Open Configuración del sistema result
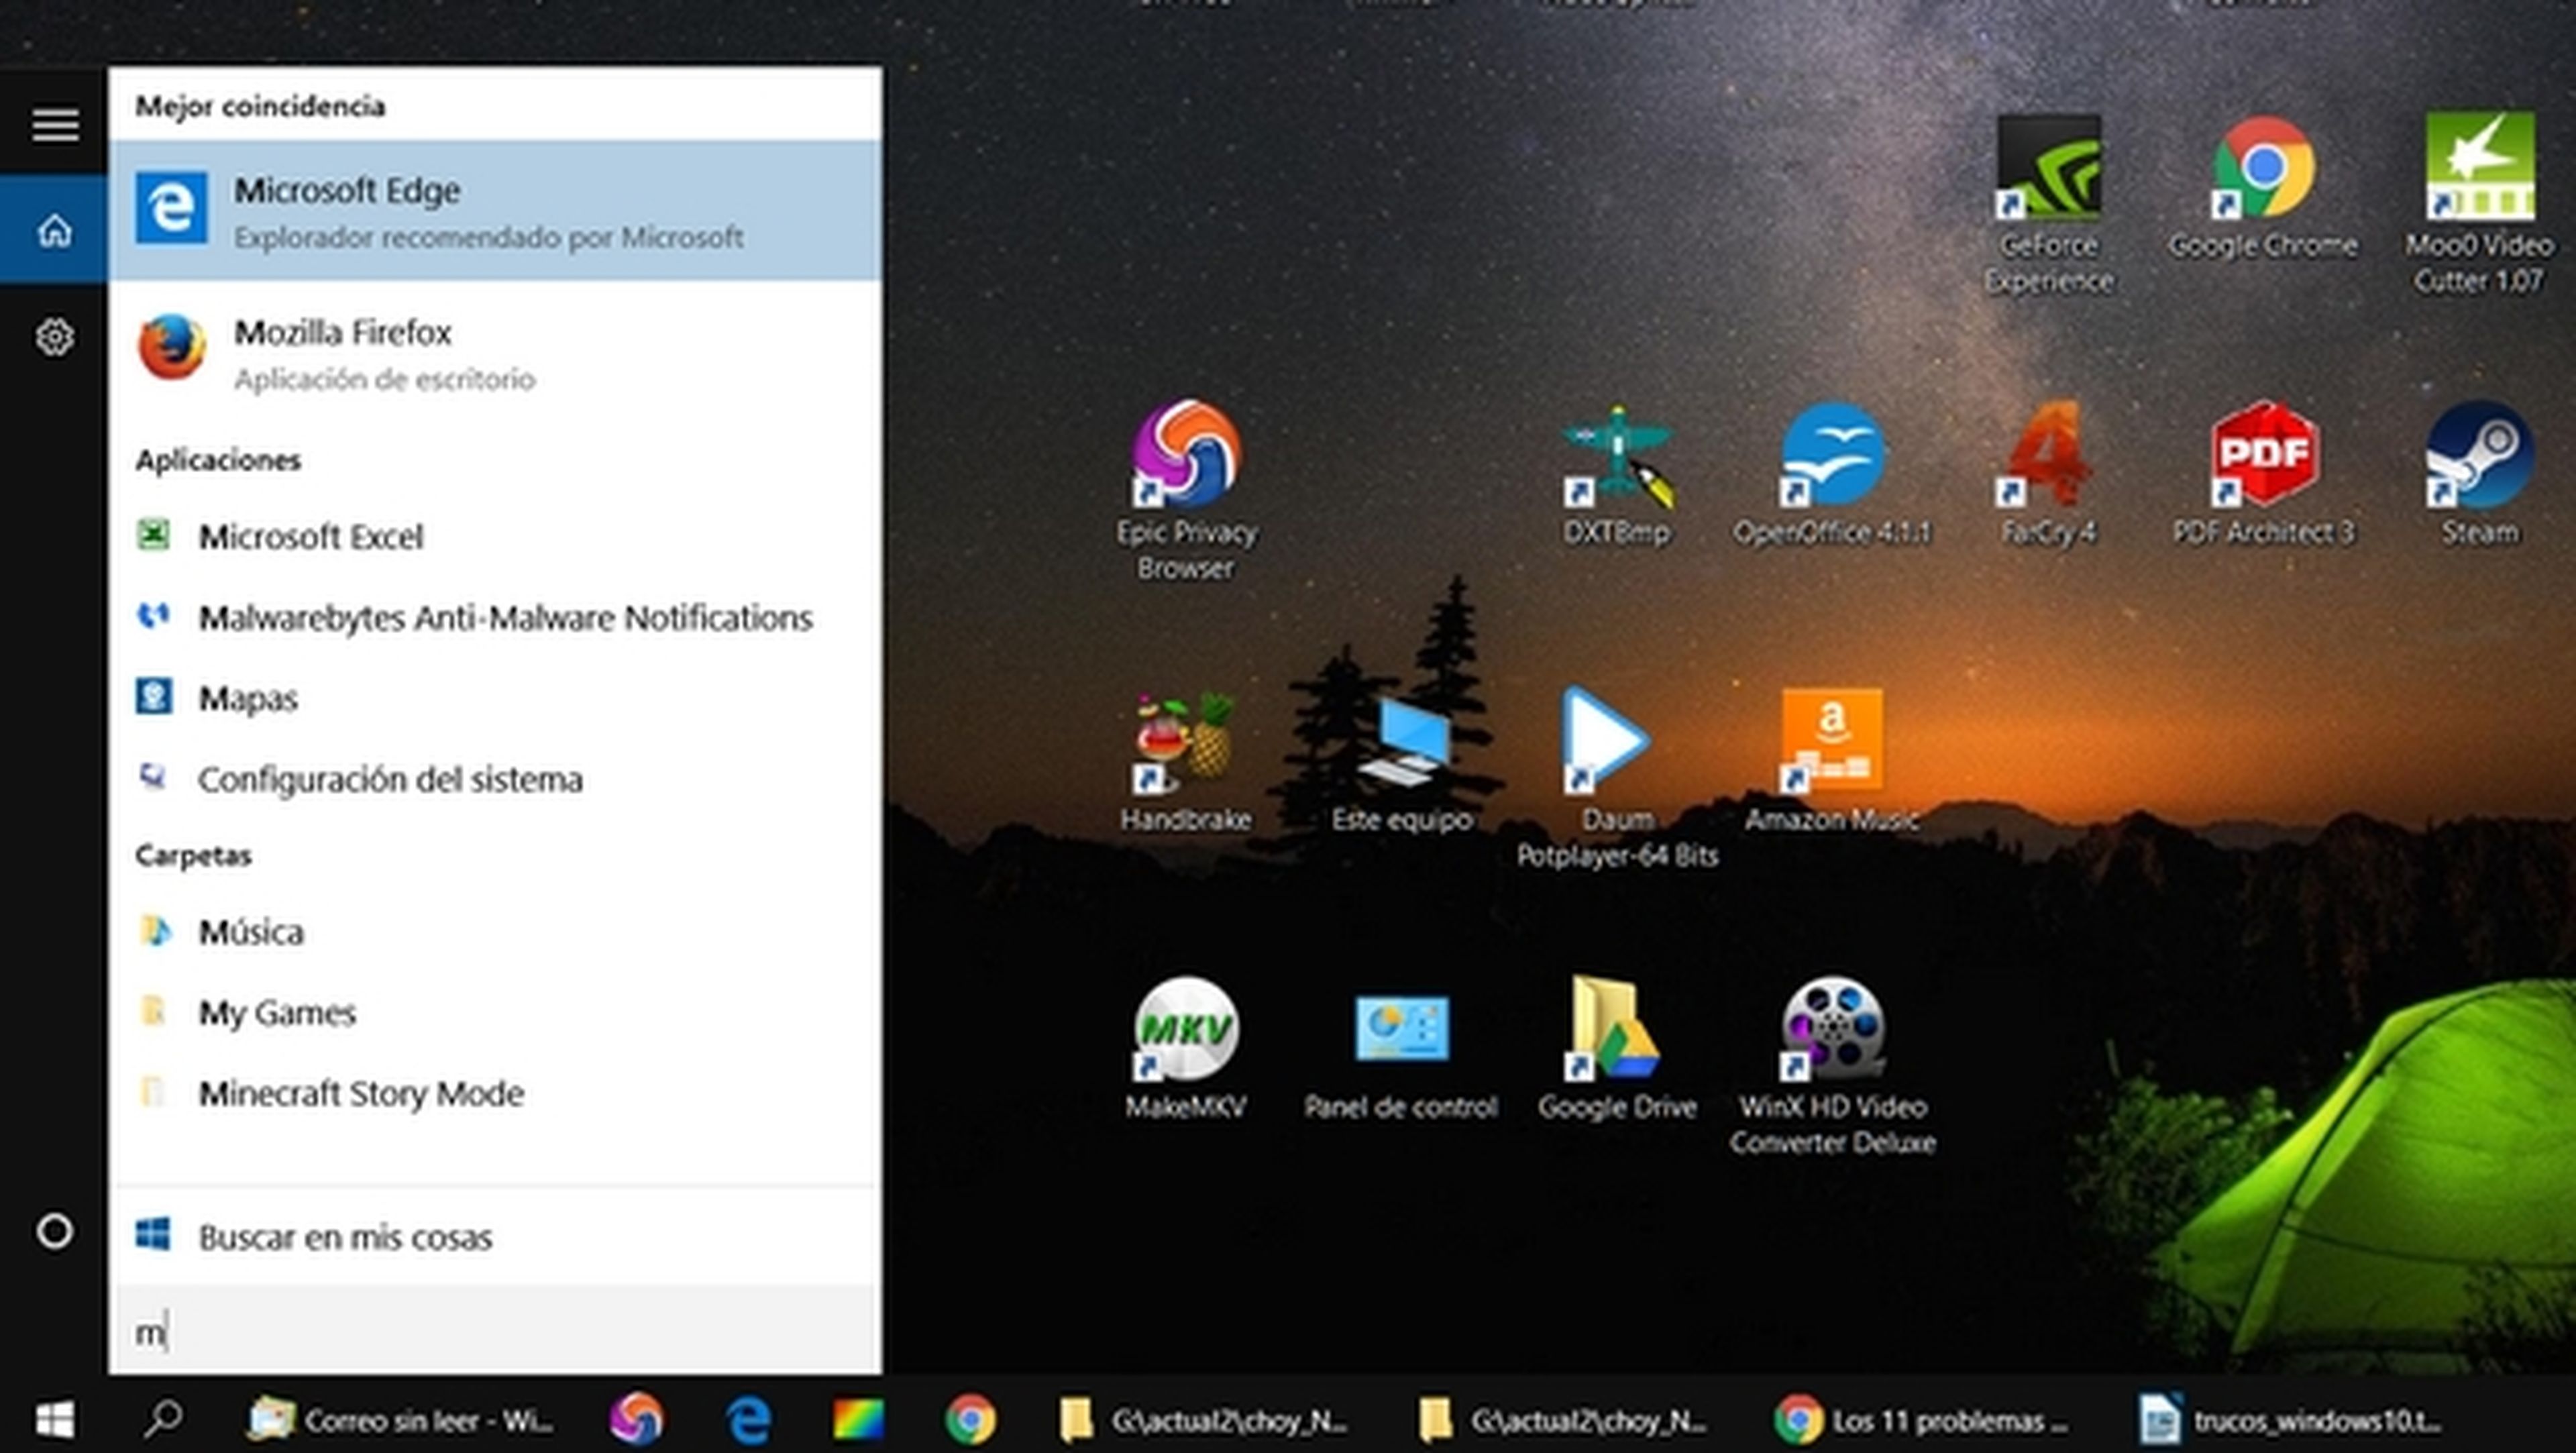 pos(495,779)
